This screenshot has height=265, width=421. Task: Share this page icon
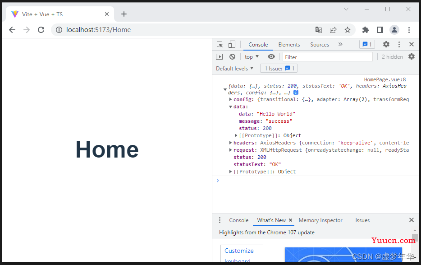click(333, 30)
